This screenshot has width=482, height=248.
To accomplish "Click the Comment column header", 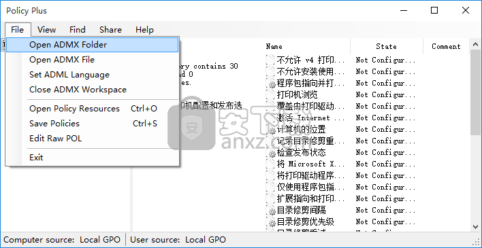I will (446, 47).
